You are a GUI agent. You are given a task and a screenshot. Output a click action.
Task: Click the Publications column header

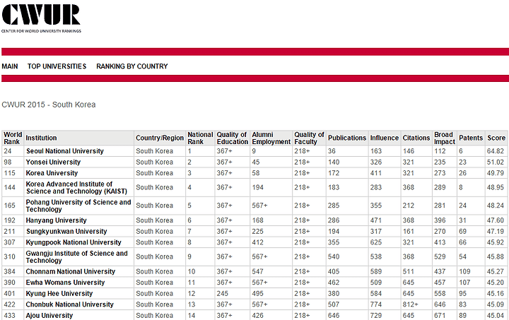(x=347, y=138)
